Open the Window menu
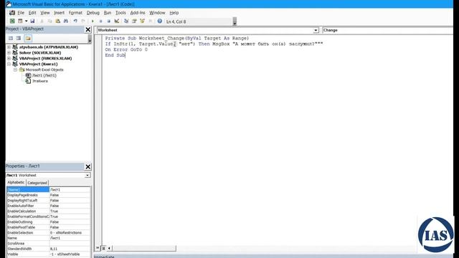459x258 pixels. (157, 13)
